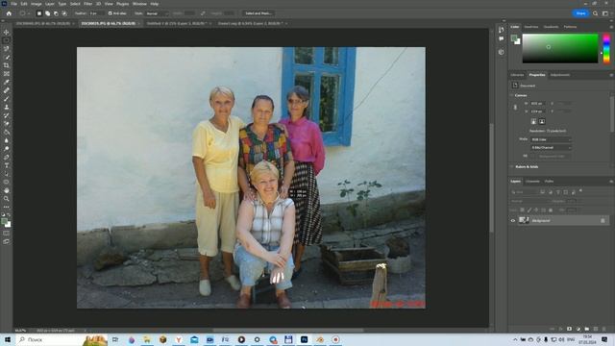Switch to the Channels tab
This screenshot has width=615, height=346.
[532, 182]
